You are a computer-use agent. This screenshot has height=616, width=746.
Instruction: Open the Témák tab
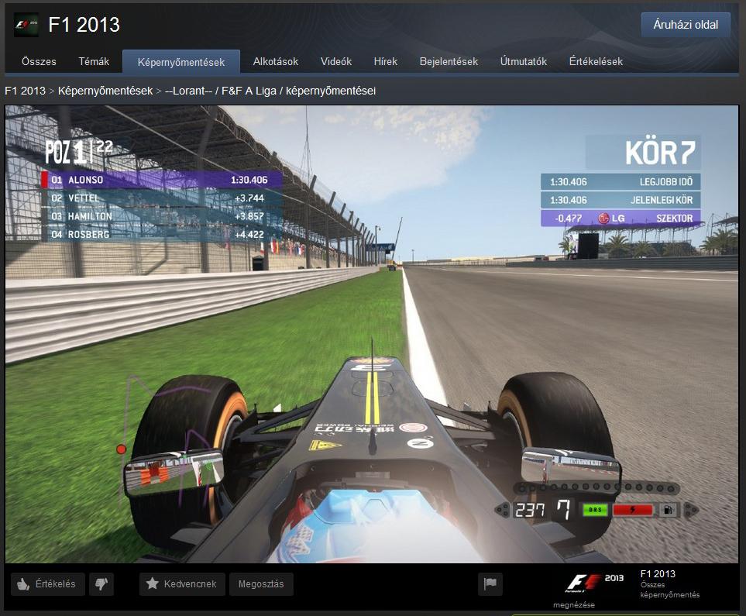(x=94, y=61)
